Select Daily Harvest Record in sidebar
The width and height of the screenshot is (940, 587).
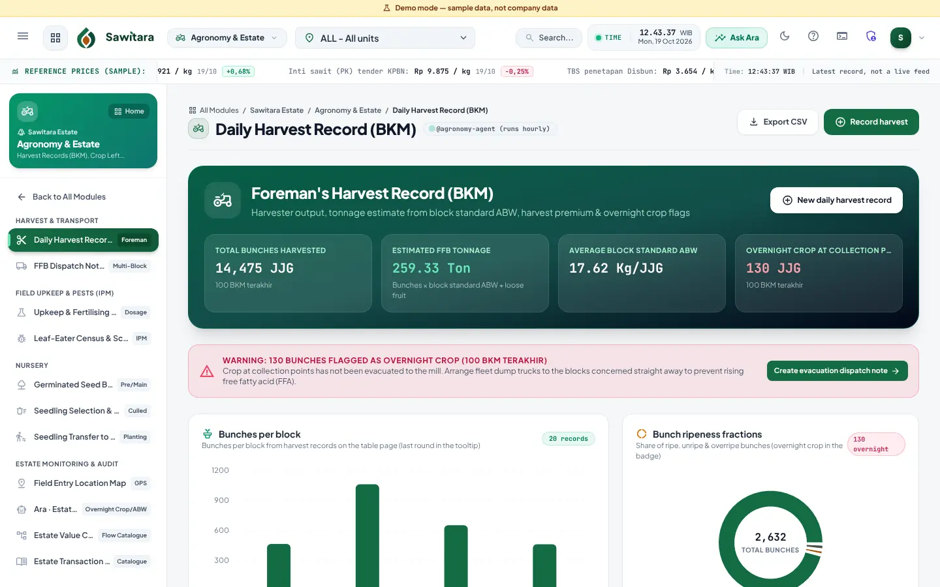83,240
